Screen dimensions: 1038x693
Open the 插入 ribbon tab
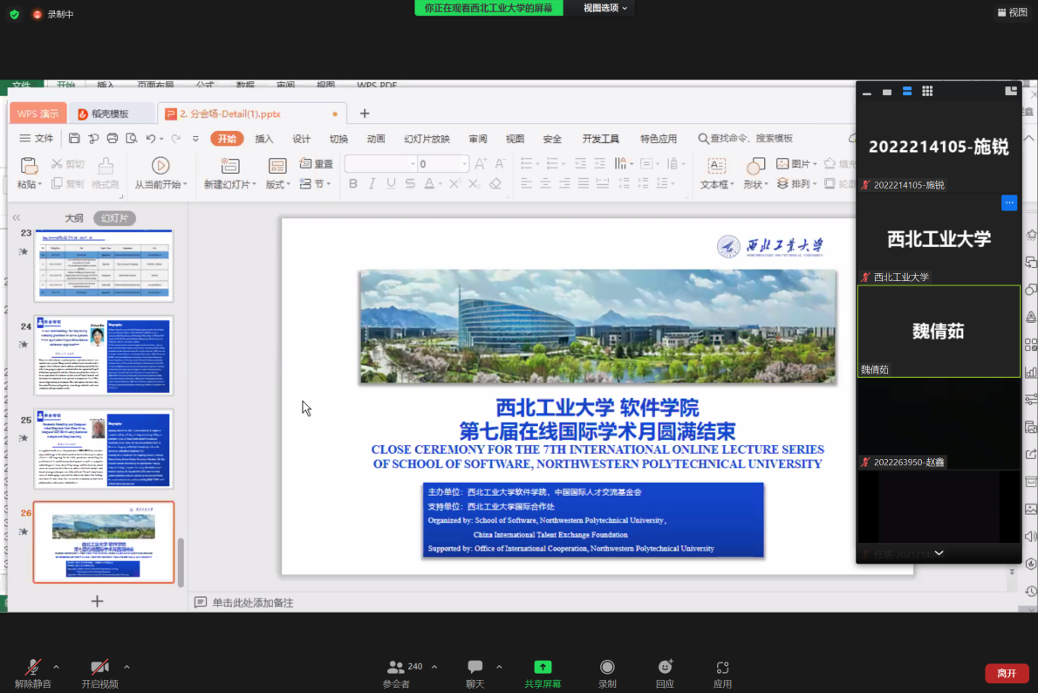tap(264, 139)
